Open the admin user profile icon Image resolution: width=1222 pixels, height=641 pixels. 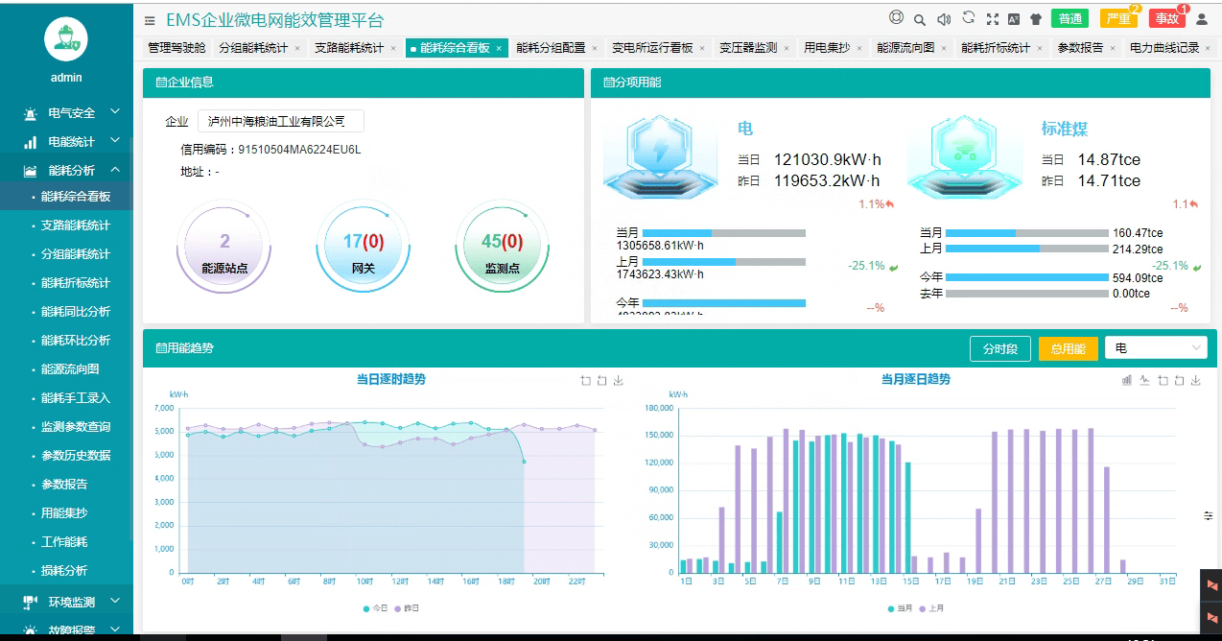(x=1202, y=19)
